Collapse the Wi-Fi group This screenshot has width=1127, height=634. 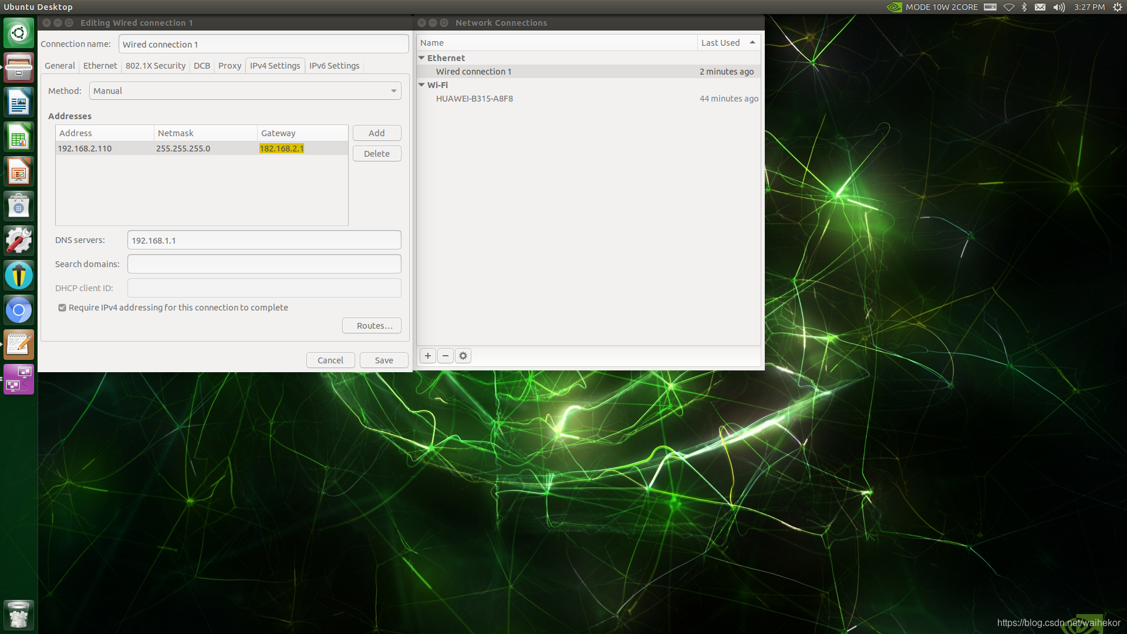coord(421,85)
